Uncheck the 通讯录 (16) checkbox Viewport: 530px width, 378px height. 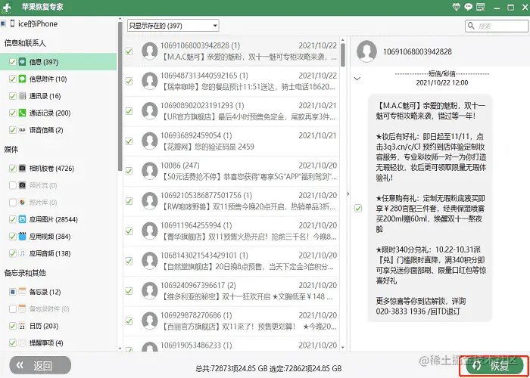pos(13,96)
